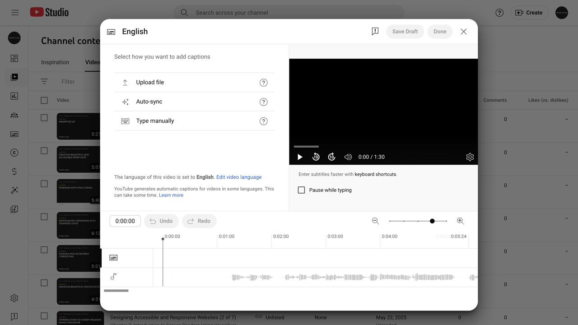Open the hamburger navigation menu
The height and width of the screenshot is (325, 578).
15,13
